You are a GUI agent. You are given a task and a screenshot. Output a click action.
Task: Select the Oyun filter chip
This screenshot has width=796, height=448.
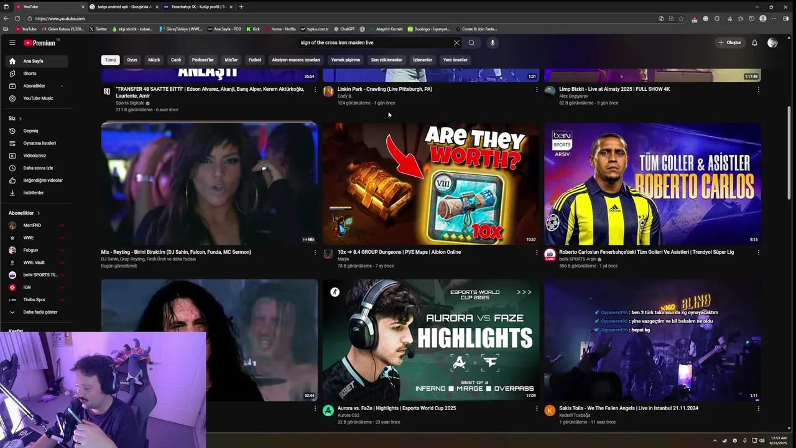(132, 60)
